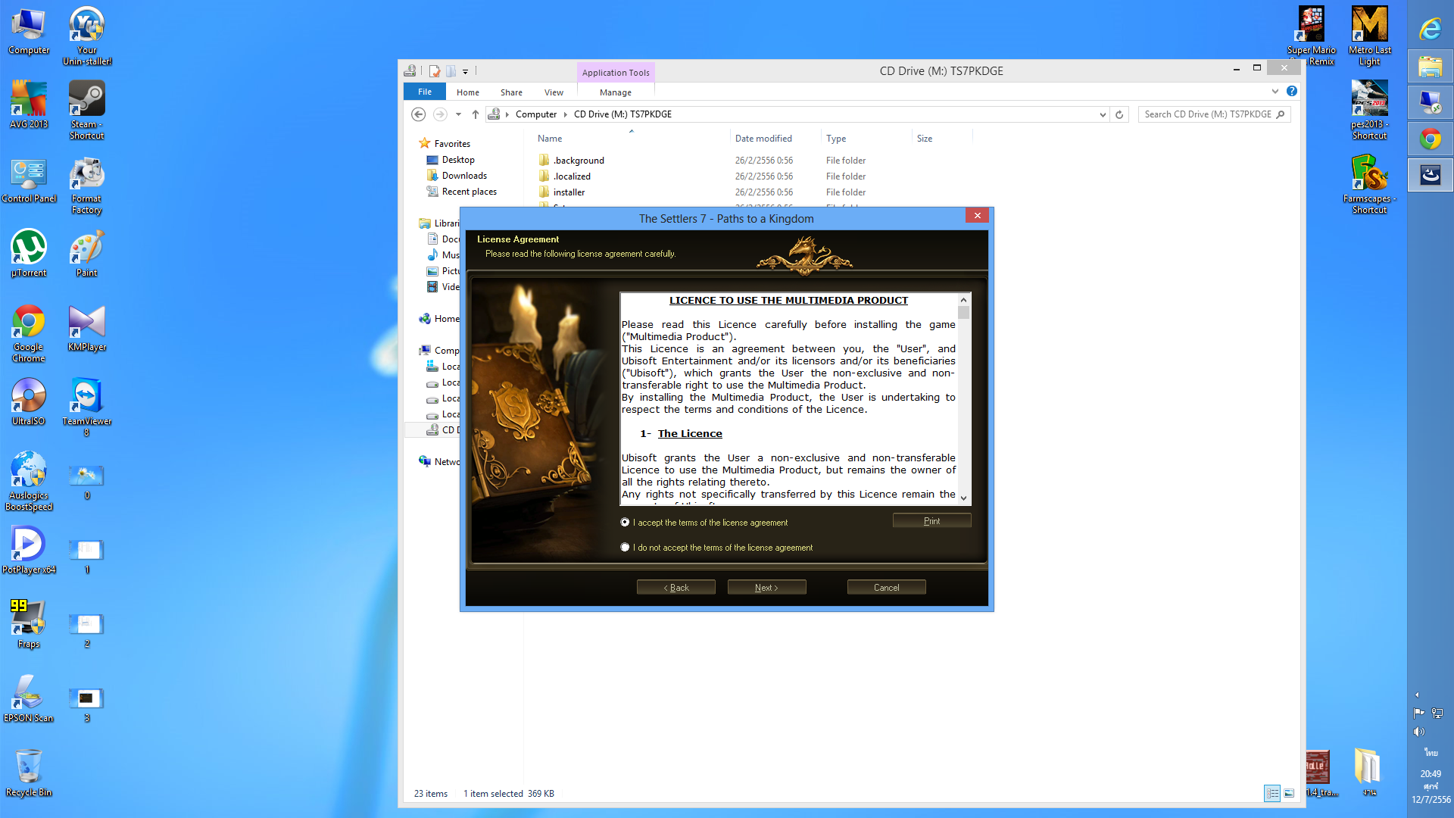This screenshot has width=1454, height=818.
Task: Expand the address bar history dropdown
Action: tap(1103, 114)
